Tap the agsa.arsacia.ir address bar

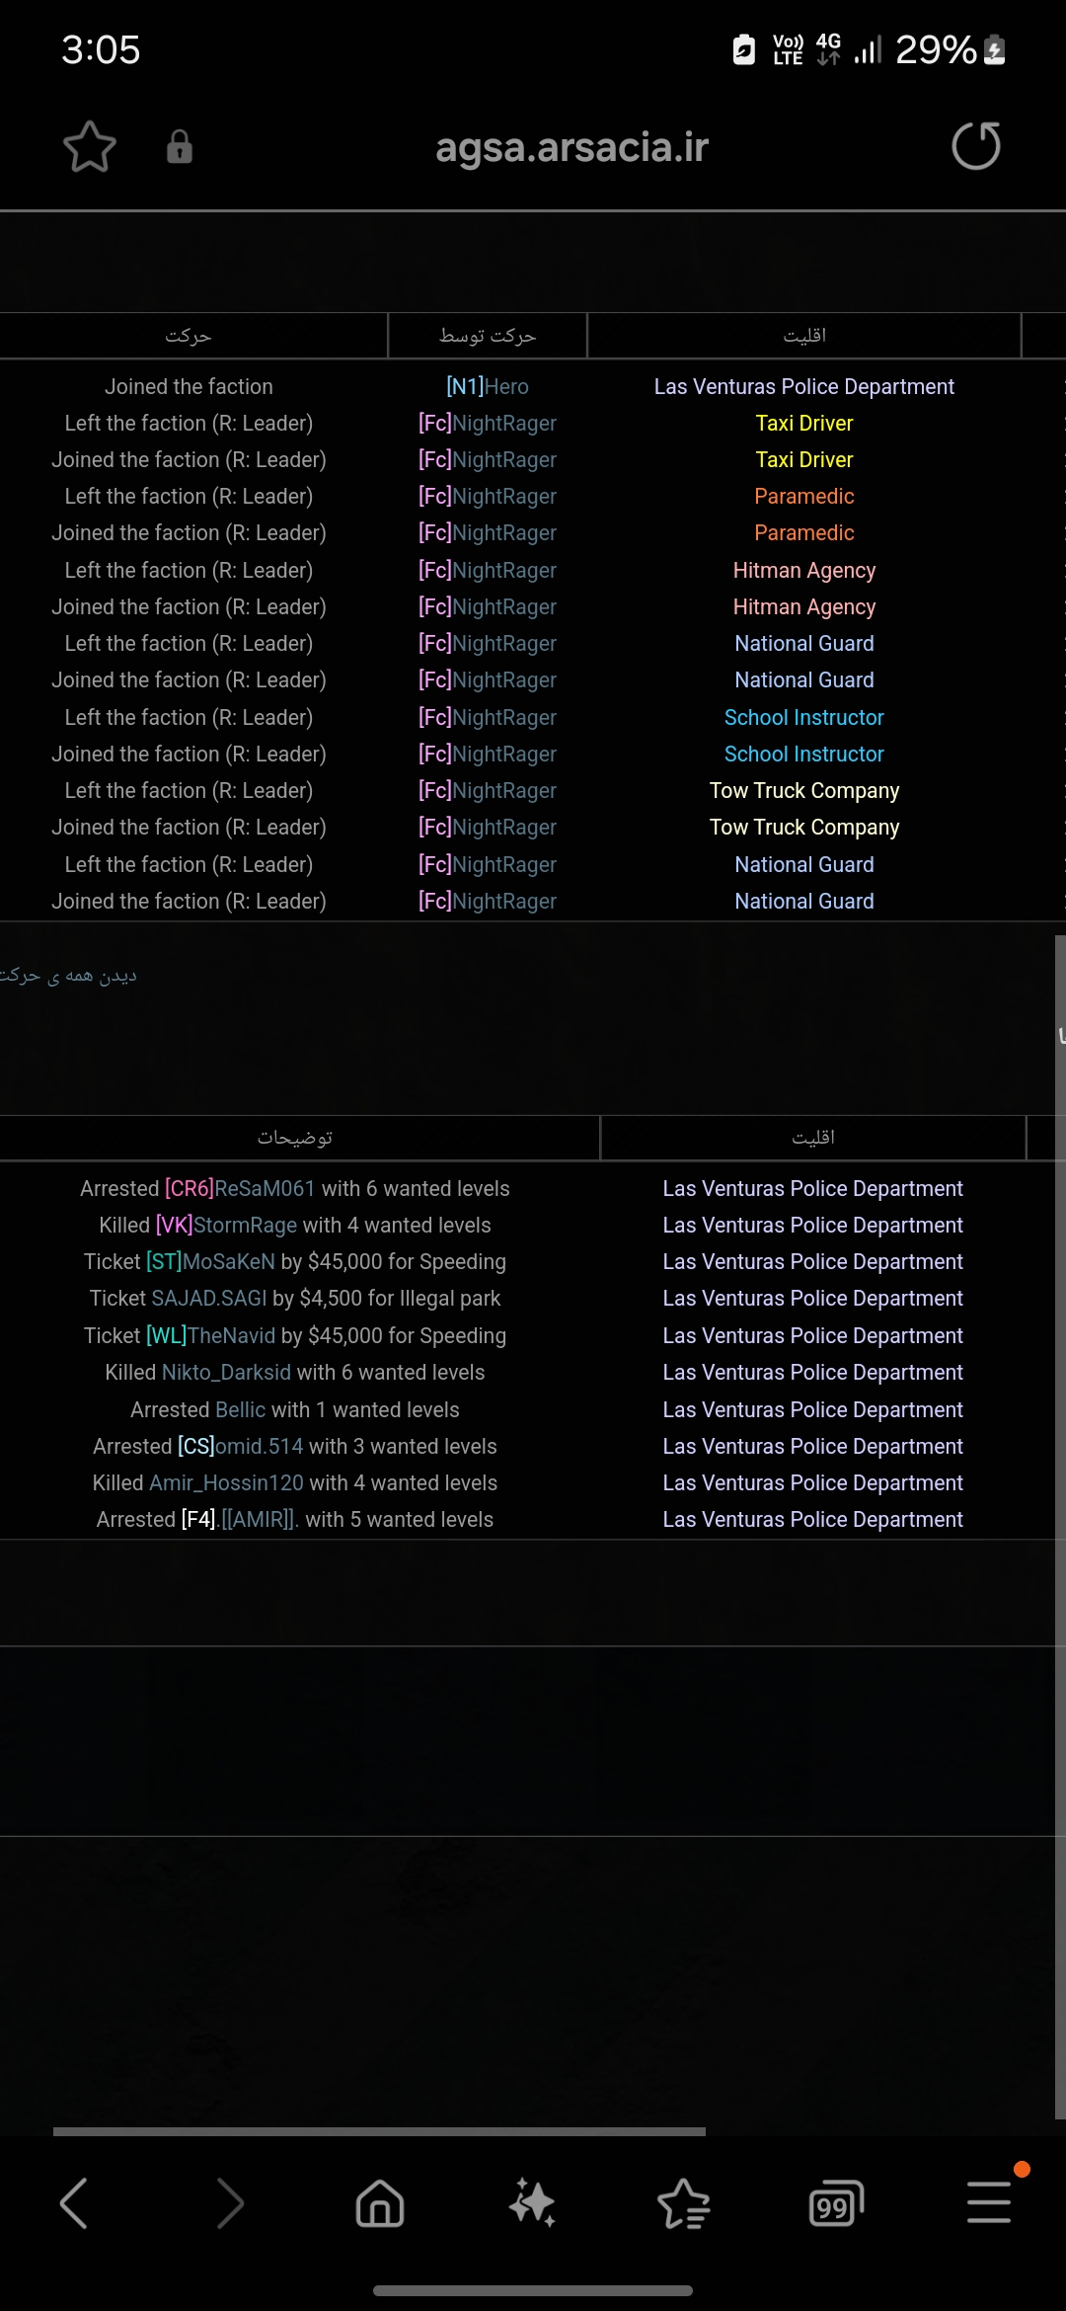tap(571, 147)
